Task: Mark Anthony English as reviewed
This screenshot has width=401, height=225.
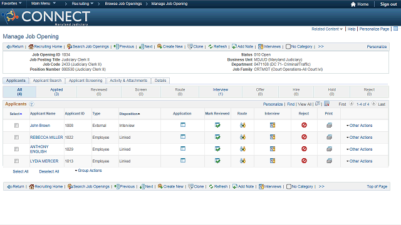Action: click(217, 149)
